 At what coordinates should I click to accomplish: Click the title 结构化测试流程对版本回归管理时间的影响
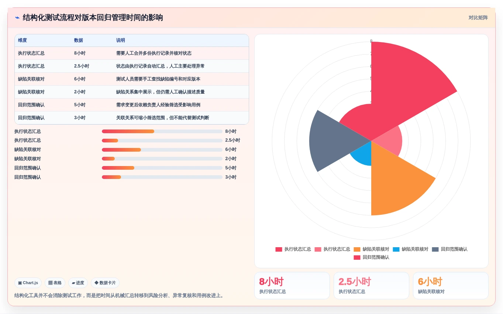coord(93,18)
